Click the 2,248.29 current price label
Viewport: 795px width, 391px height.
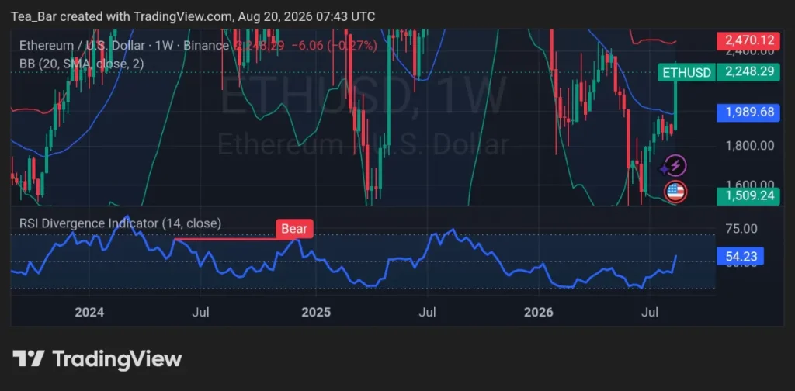[x=748, y=72]
